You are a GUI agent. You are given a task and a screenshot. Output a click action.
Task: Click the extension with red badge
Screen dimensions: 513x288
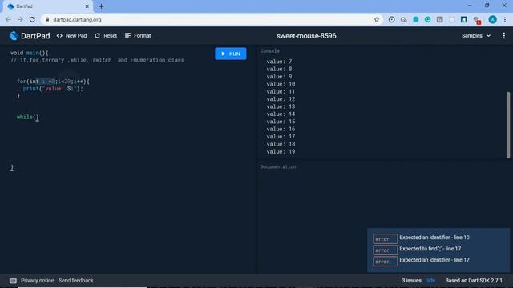pos(477,20)
